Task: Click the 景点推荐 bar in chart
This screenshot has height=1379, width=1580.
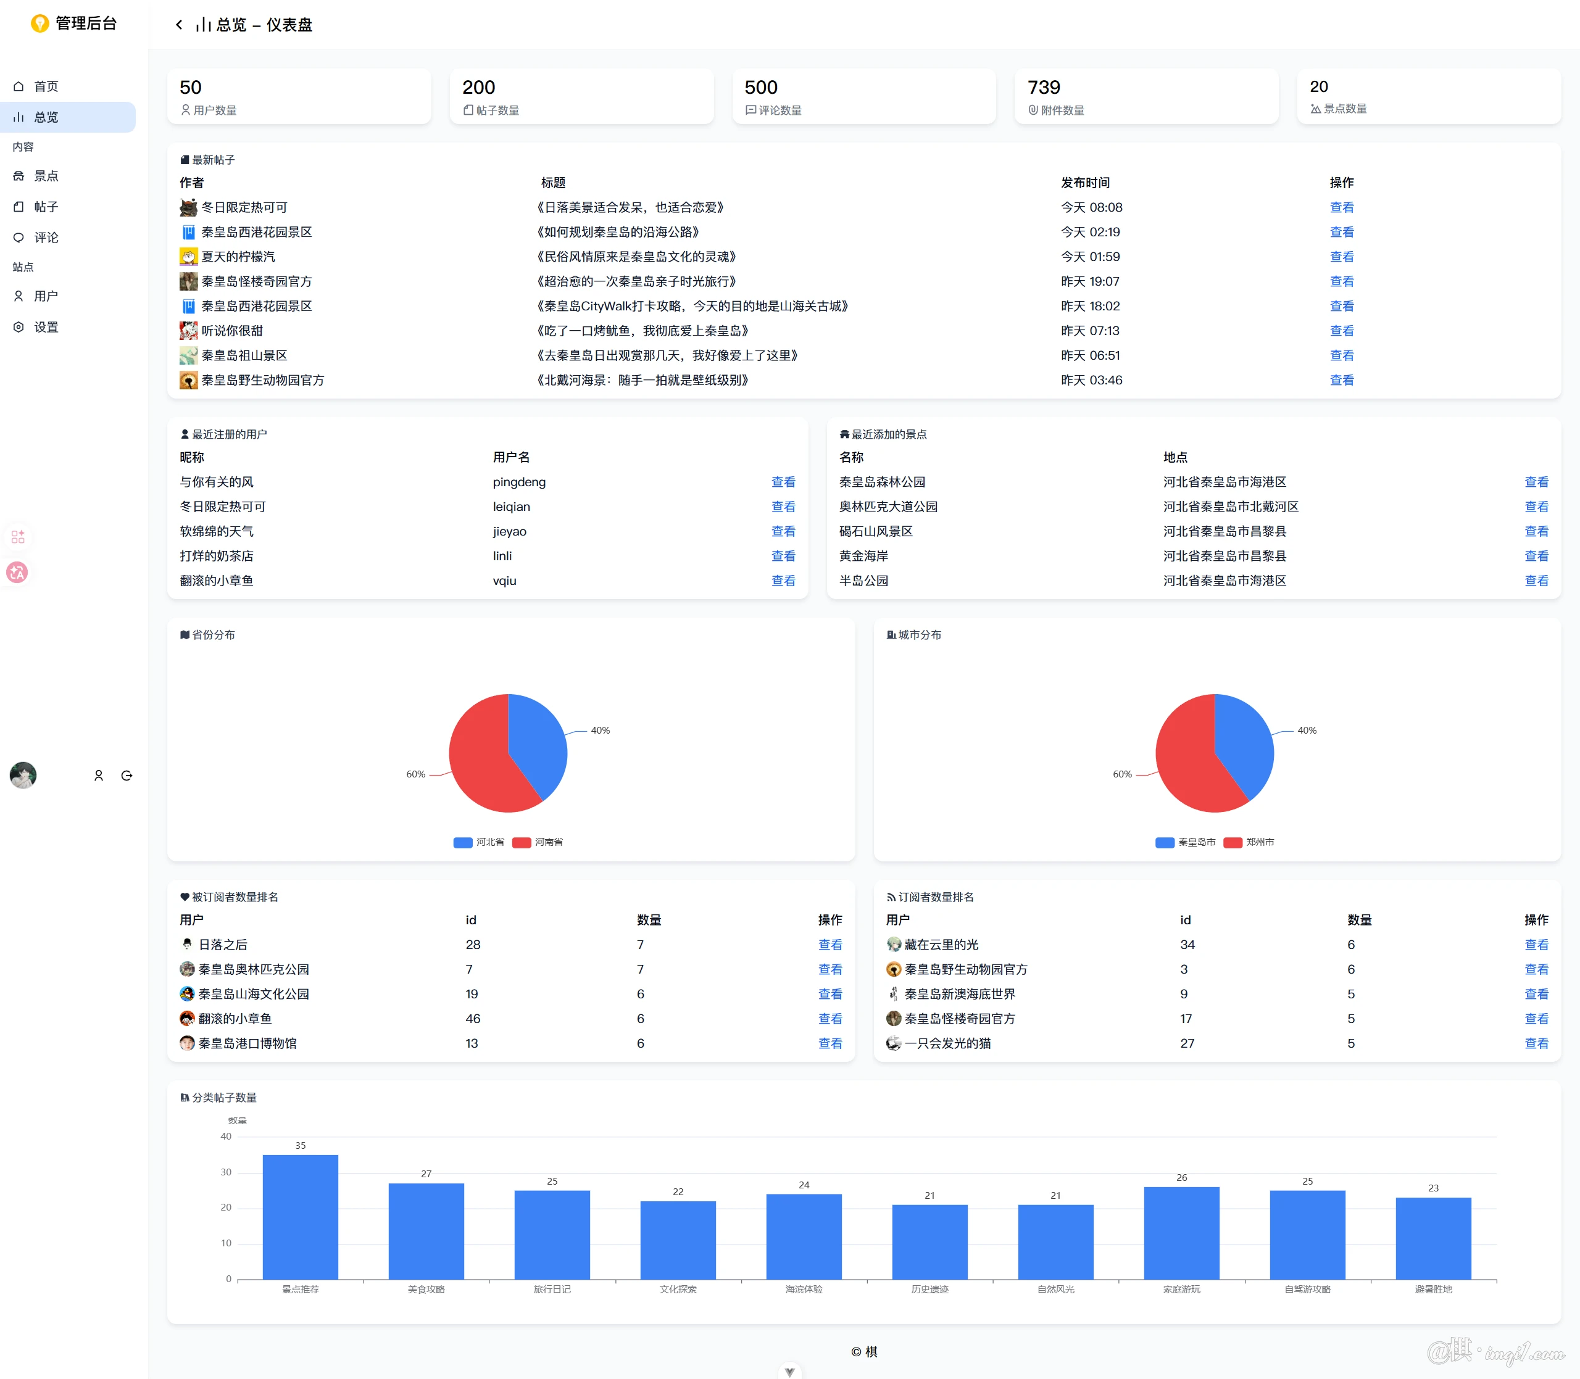Action: pos(300,1216)
